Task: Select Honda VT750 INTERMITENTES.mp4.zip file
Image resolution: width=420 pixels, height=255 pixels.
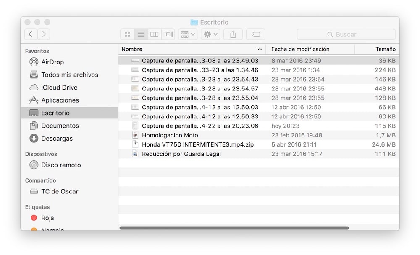Action: 197,144
